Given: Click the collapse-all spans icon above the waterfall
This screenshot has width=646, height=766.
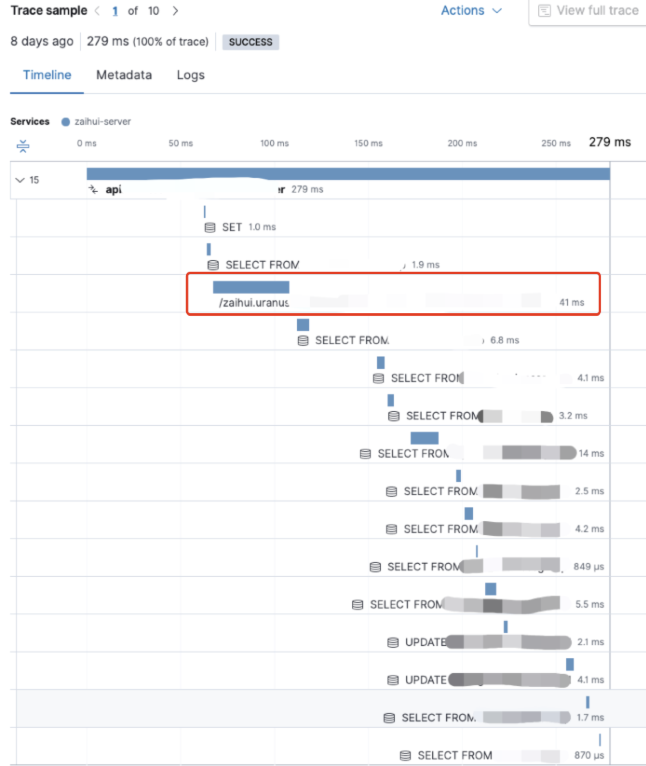Looking at the screenshot, I should coord(23,146).
